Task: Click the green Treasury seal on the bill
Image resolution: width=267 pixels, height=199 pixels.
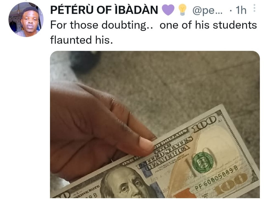Action: [203, 162]
